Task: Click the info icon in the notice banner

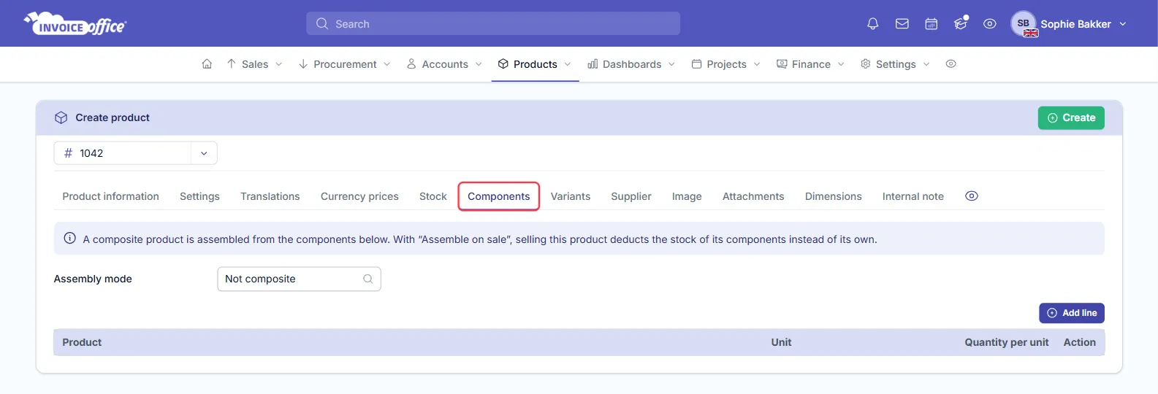Action: (x=70, y=238)
